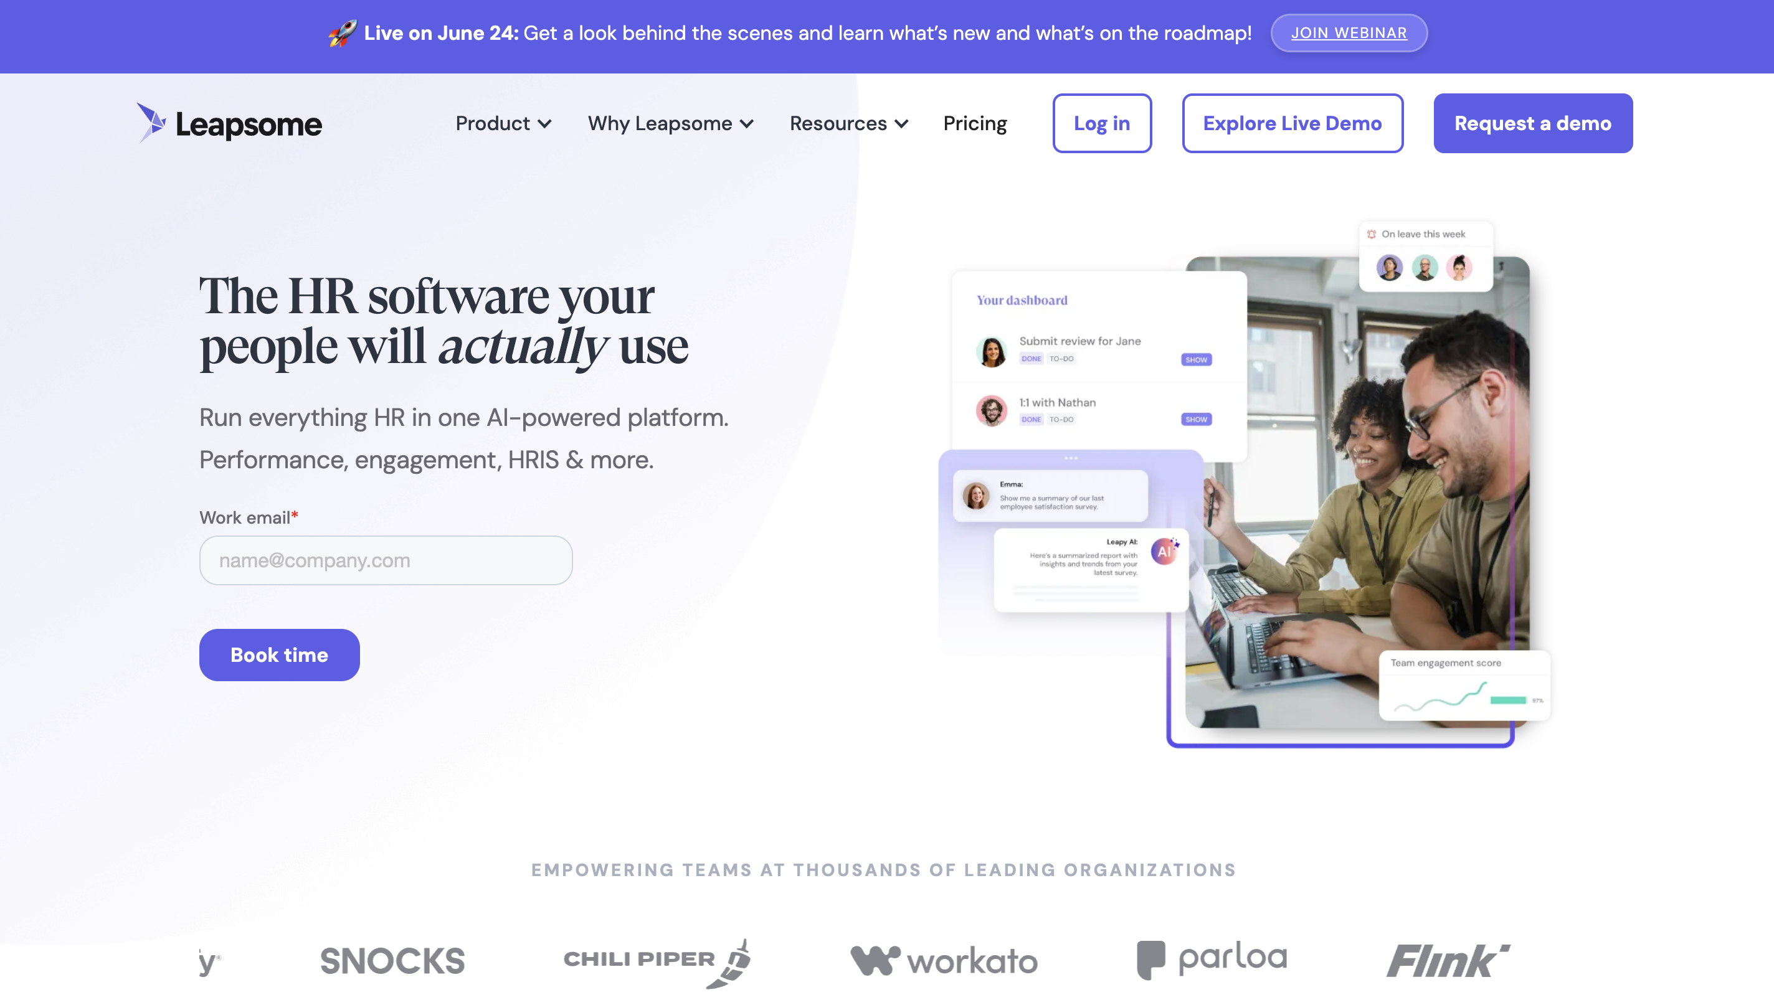
Task: Click the Leapsome logo
Action: pos(230,124)
